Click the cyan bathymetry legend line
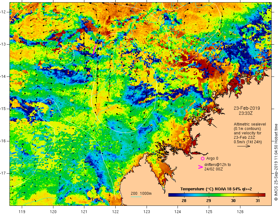Image resolution: width=278 pixels, height=215 pixels. pos(136,197)
